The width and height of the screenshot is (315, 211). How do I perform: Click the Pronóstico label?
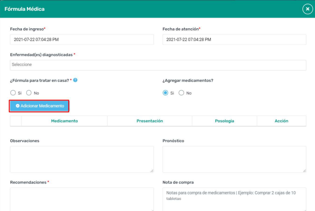173,141
